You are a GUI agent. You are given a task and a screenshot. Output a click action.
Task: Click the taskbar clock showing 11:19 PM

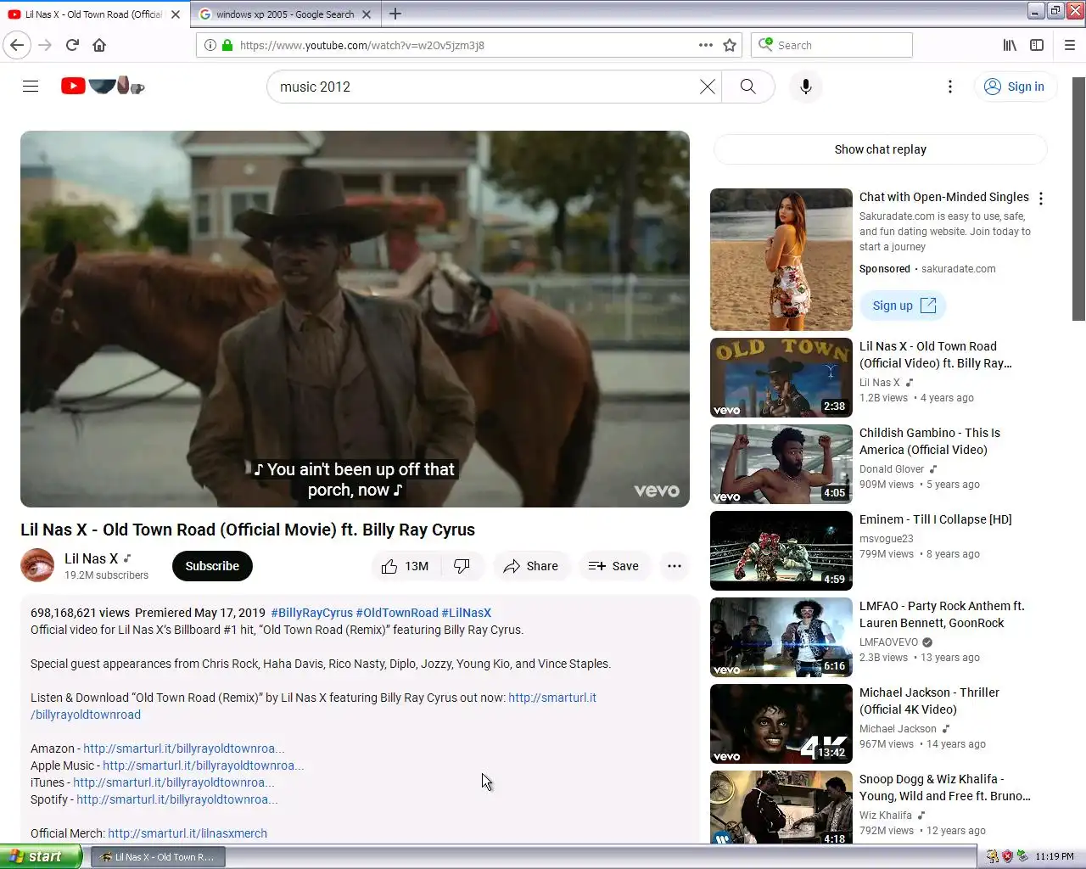pos(1054,856)
